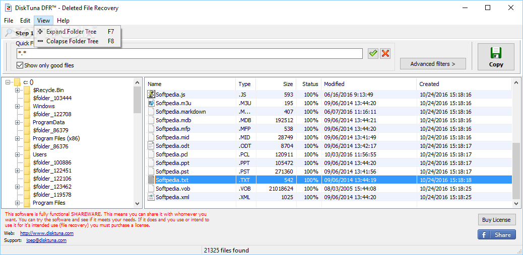The width and height of the screenshot is (523, 255).
Task: Expand the $Recycle.Bin tree node
Action: click(x=17, y=90)
